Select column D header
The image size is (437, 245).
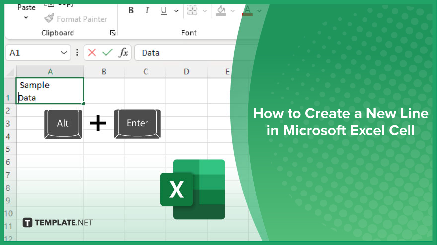click(x=186, y=72)
